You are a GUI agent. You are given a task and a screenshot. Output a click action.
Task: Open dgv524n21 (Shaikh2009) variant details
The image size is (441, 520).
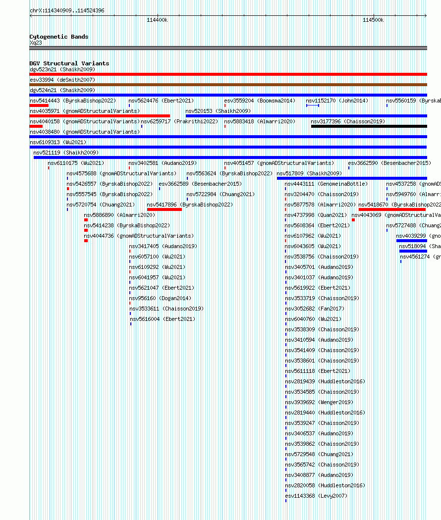pos(62,90)
